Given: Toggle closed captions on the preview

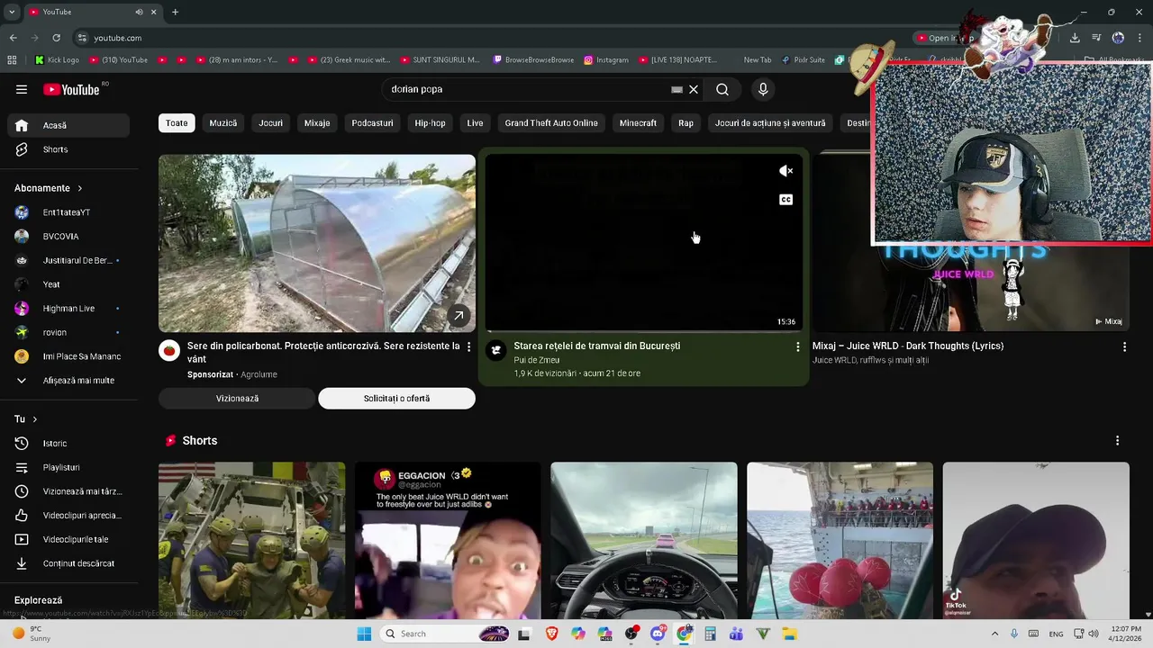Looking at the screenshot, I should click(786, 200).
